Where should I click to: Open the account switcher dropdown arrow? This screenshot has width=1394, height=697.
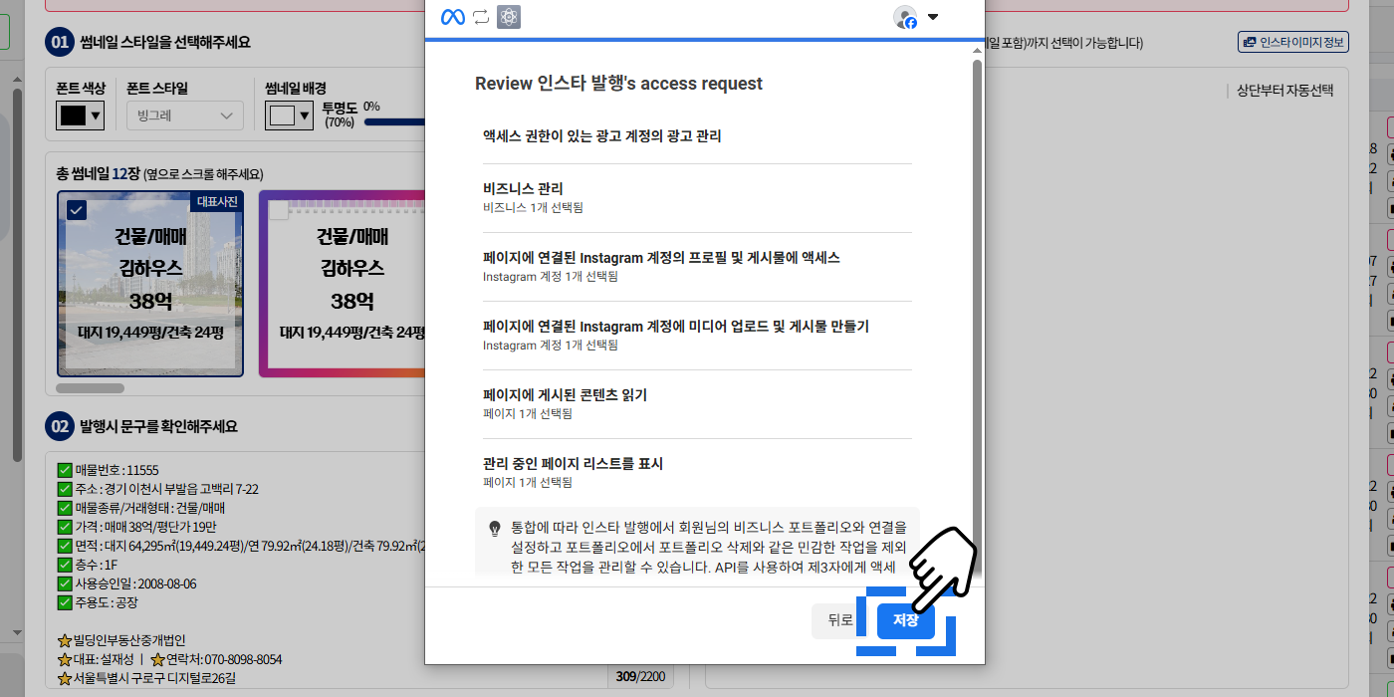pos(933,17)
